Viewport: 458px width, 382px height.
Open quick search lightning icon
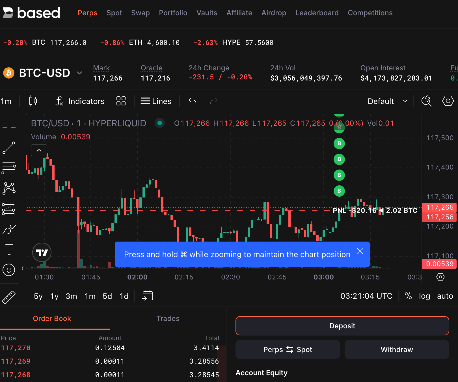(426, 101)
